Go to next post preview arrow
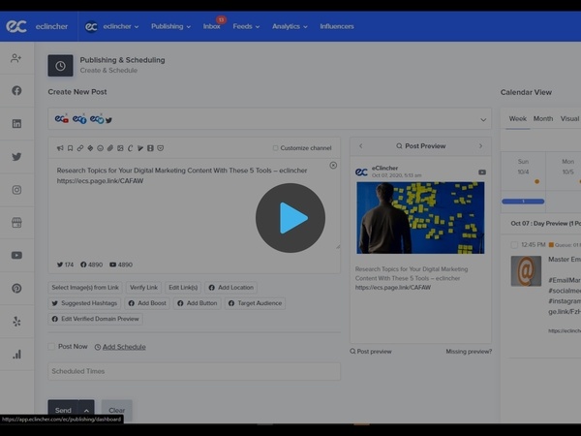 480,145
